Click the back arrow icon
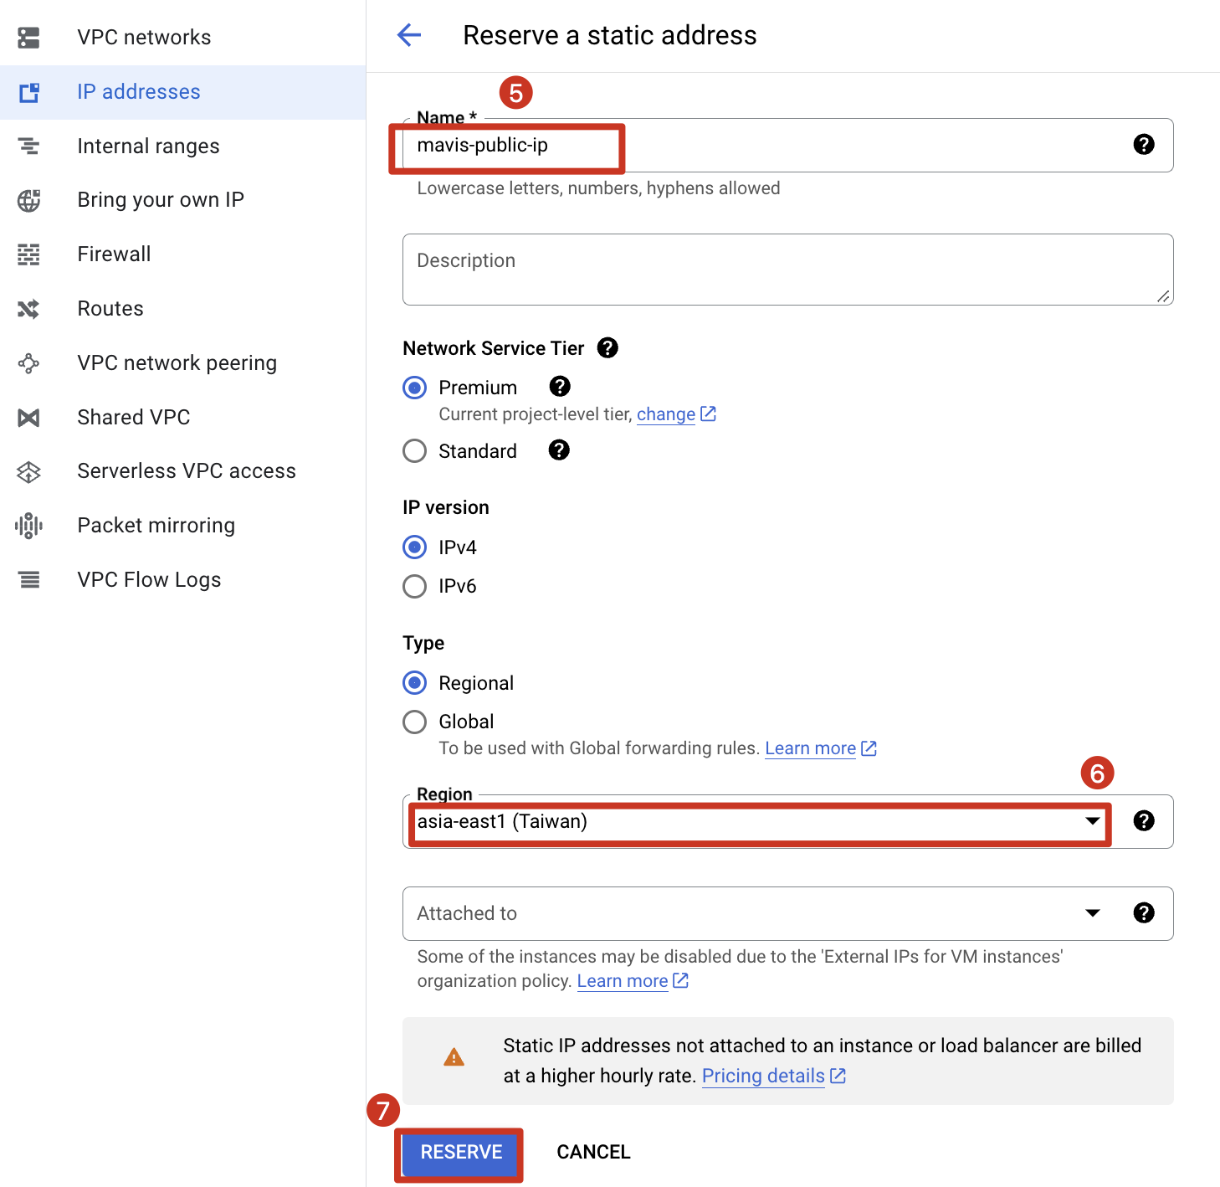 tap(409, 35)
